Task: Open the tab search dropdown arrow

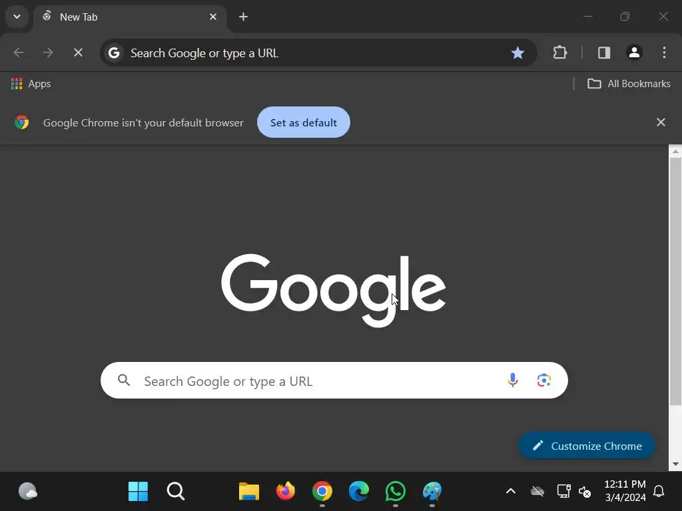Action: pos(17,17)
